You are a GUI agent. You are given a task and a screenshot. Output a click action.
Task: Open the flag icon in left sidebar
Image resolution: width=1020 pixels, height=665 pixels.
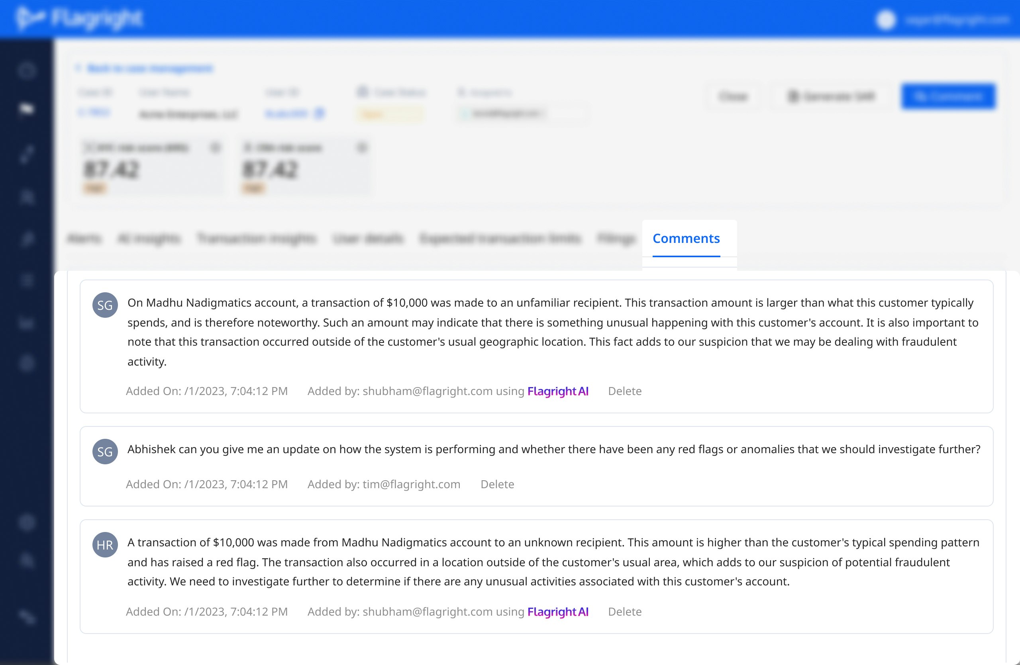(27, 109)
